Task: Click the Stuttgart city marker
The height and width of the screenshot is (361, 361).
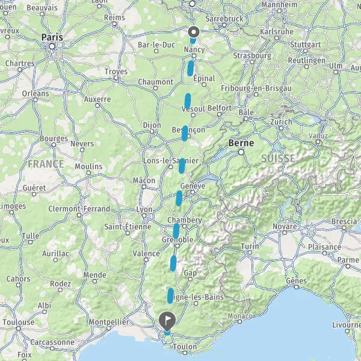Action: point(306,51)
